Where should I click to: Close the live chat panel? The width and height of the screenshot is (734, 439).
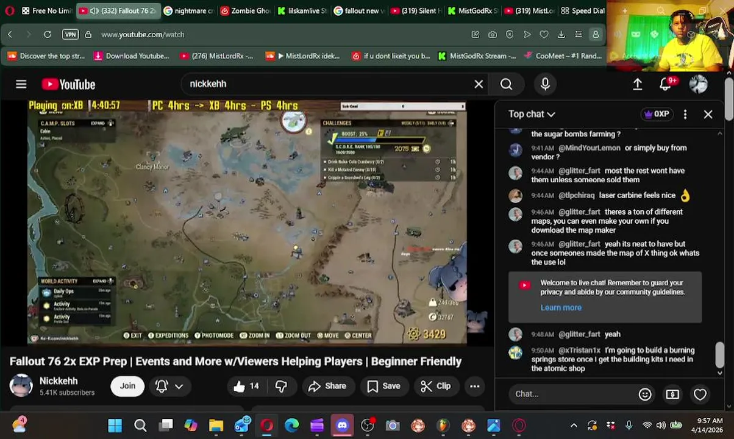pos(708,114)
